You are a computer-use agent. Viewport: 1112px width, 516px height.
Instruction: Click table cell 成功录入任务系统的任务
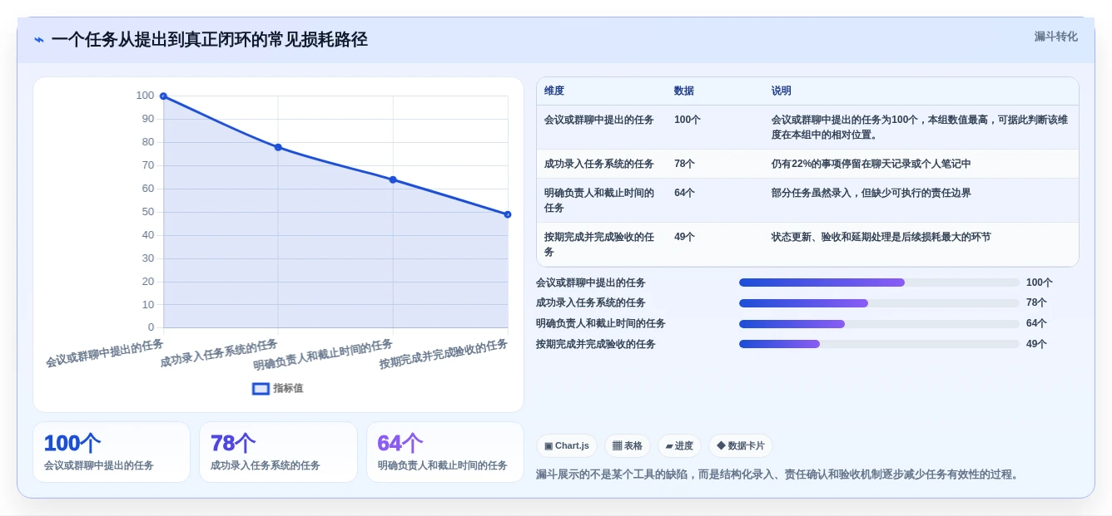[x=599, y=164]
